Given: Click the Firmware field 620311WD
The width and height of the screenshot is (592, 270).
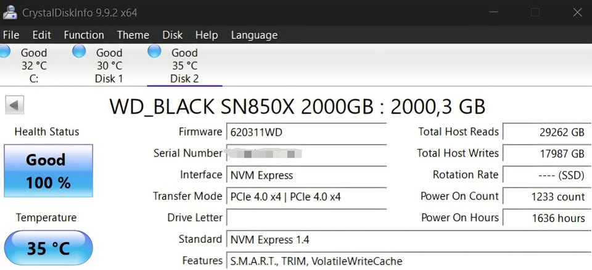Looking at the screenshot, I should click(x=306, y=133).
